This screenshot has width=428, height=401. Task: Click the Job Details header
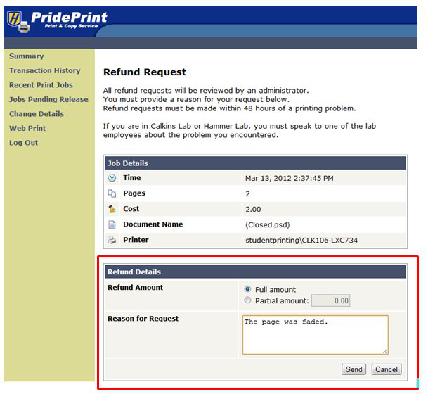255,163
